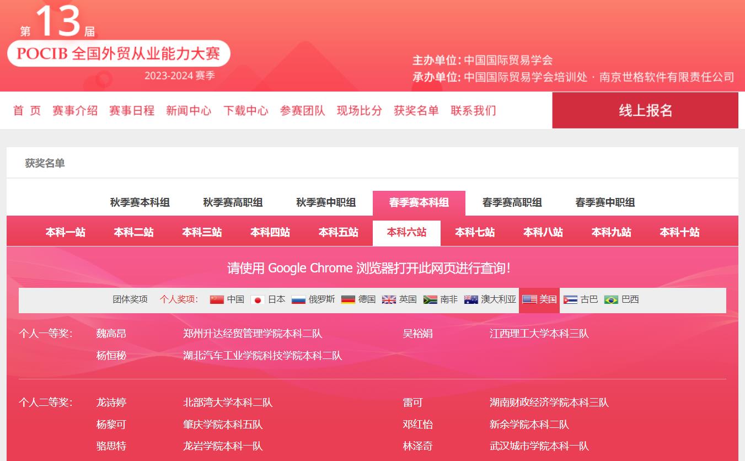Click the Russia flag icon

pos(298,299)
